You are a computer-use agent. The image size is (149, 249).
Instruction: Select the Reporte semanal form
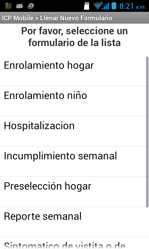coord(74,222)
